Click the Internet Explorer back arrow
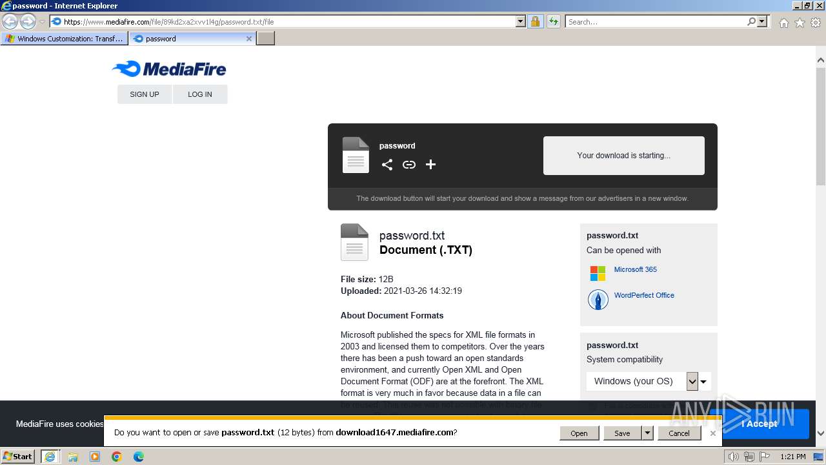Image resolution: width=826 pixels, height=465 pixels. [x=10, y=21]
